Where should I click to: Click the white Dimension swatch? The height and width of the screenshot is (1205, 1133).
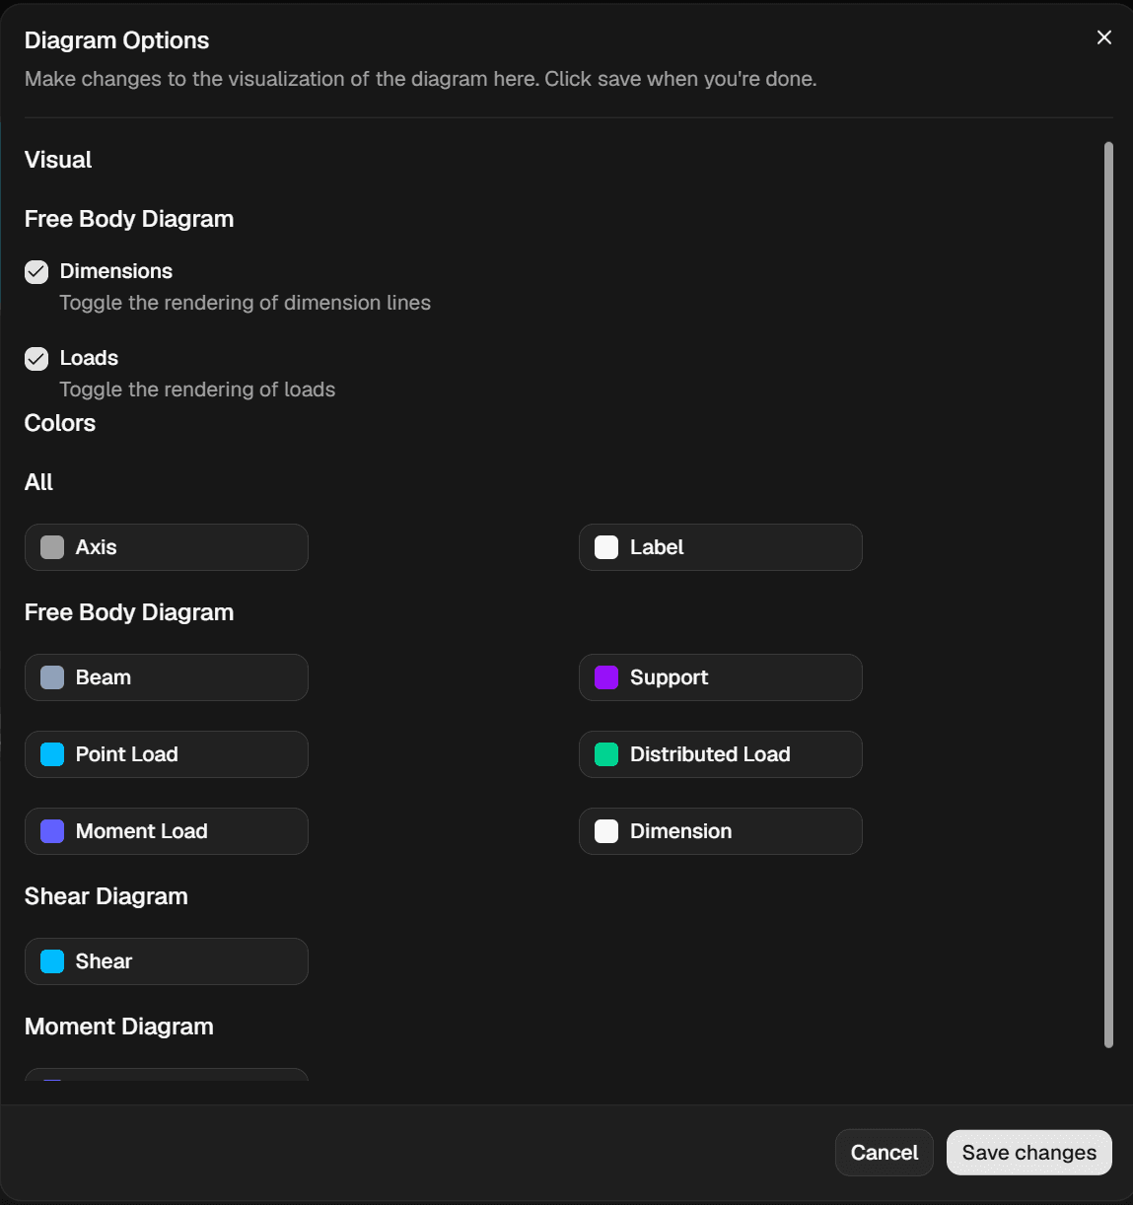point(606,831)
